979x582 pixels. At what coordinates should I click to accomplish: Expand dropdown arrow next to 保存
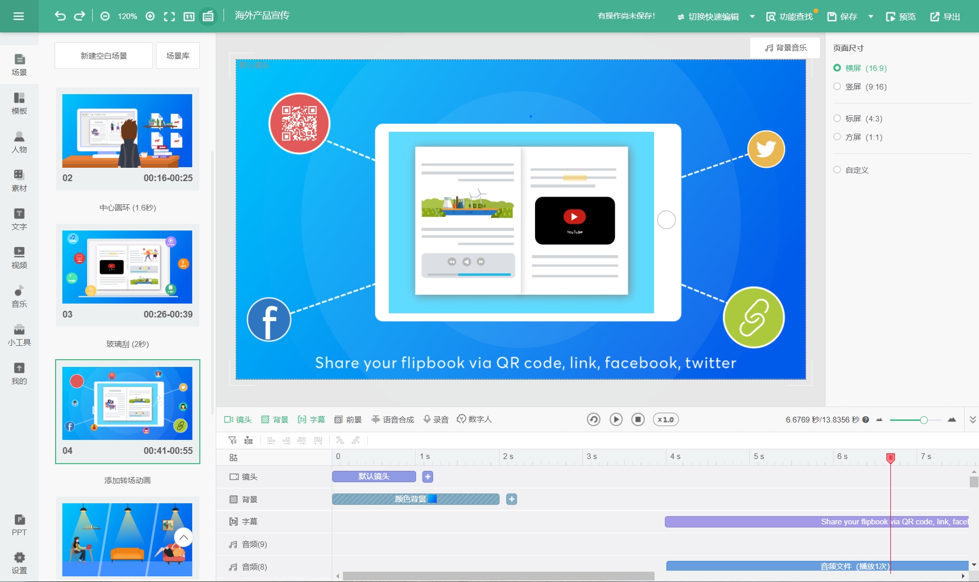871,16
